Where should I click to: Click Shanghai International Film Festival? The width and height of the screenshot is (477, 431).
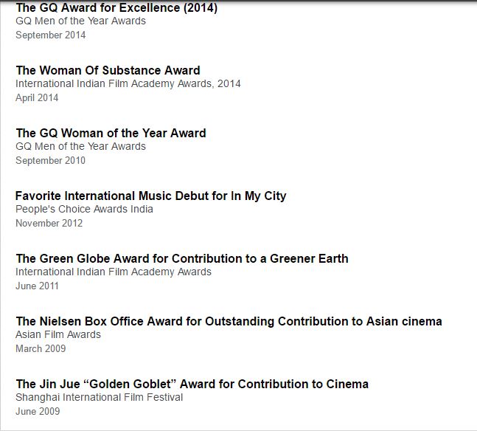point(99,398)
